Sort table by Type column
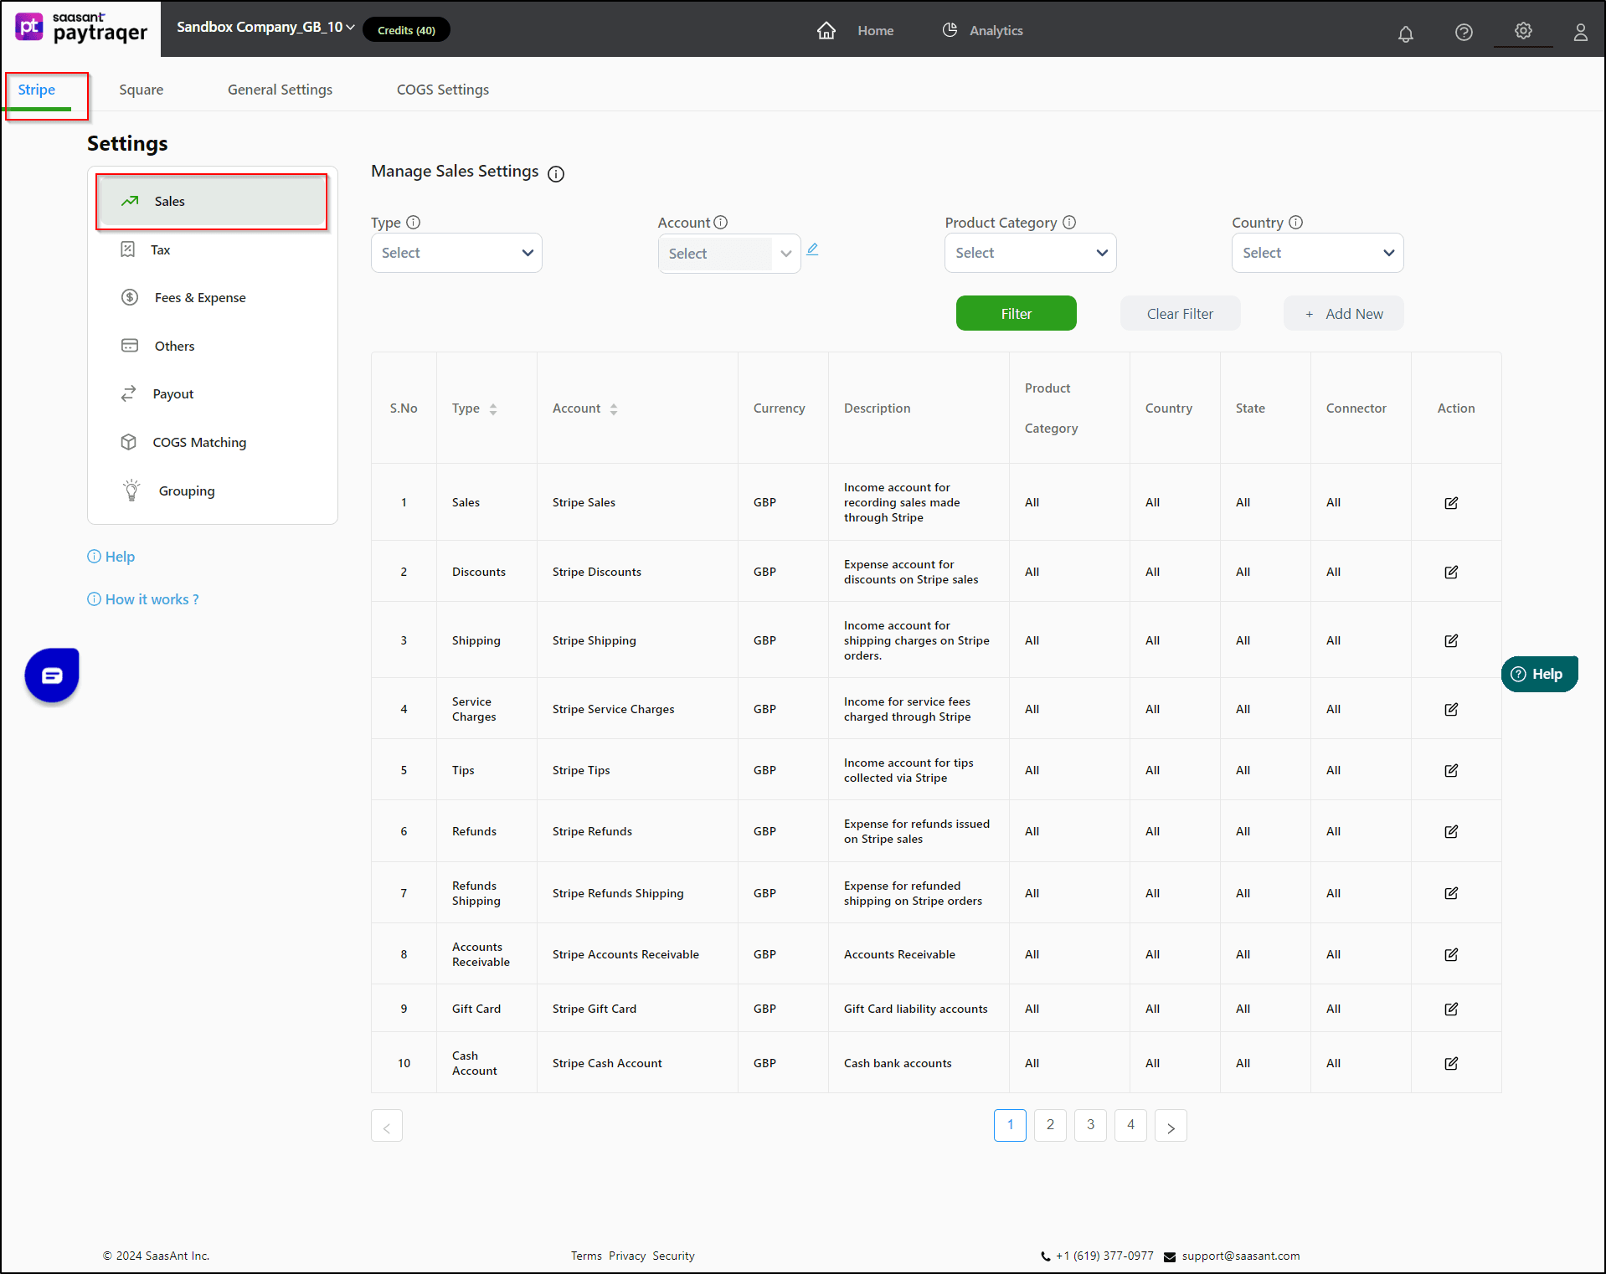 coord(493,409)
